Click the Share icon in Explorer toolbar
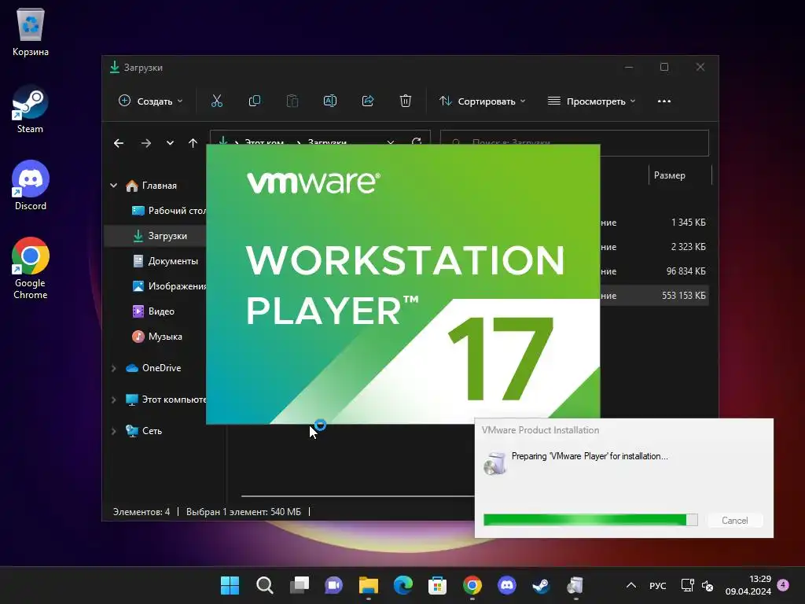The width and height of the screenshot is (805, 604). tap(368, 101)
